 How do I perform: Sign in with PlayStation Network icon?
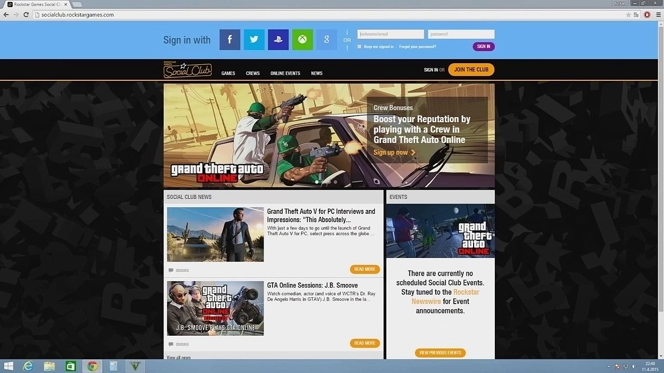[x=278, y=40]
